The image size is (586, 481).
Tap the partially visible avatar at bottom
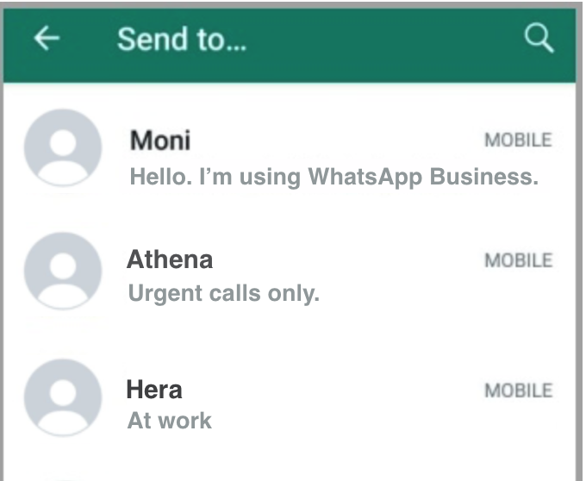(62, 476)
